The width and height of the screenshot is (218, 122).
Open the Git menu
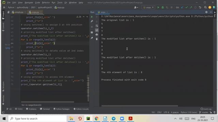point(66,2)
